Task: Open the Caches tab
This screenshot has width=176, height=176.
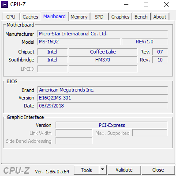Action: (x=30, y=17)
